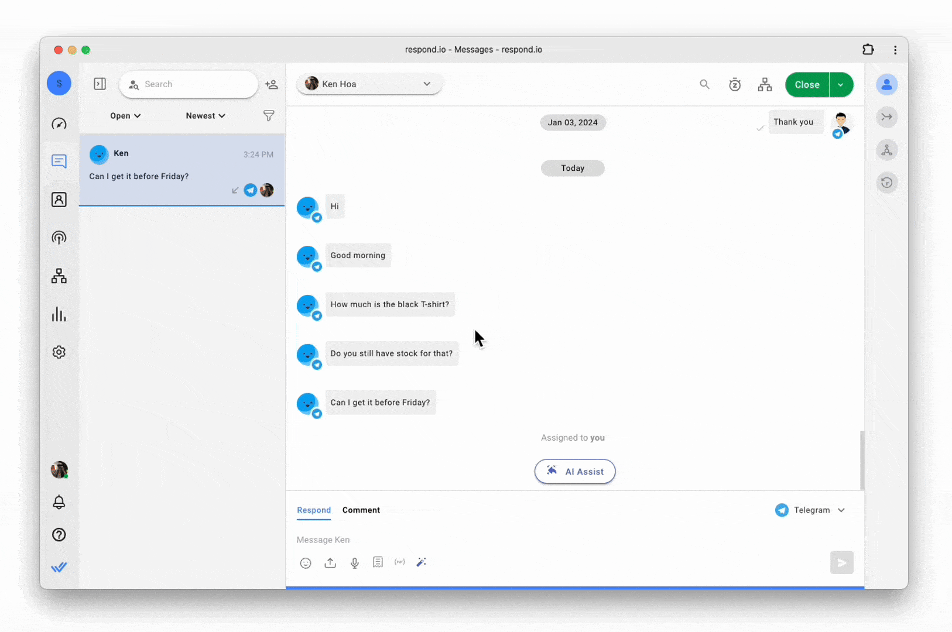
Task: Click the workflow shortcut icon in header
Action: coord(765,85)
